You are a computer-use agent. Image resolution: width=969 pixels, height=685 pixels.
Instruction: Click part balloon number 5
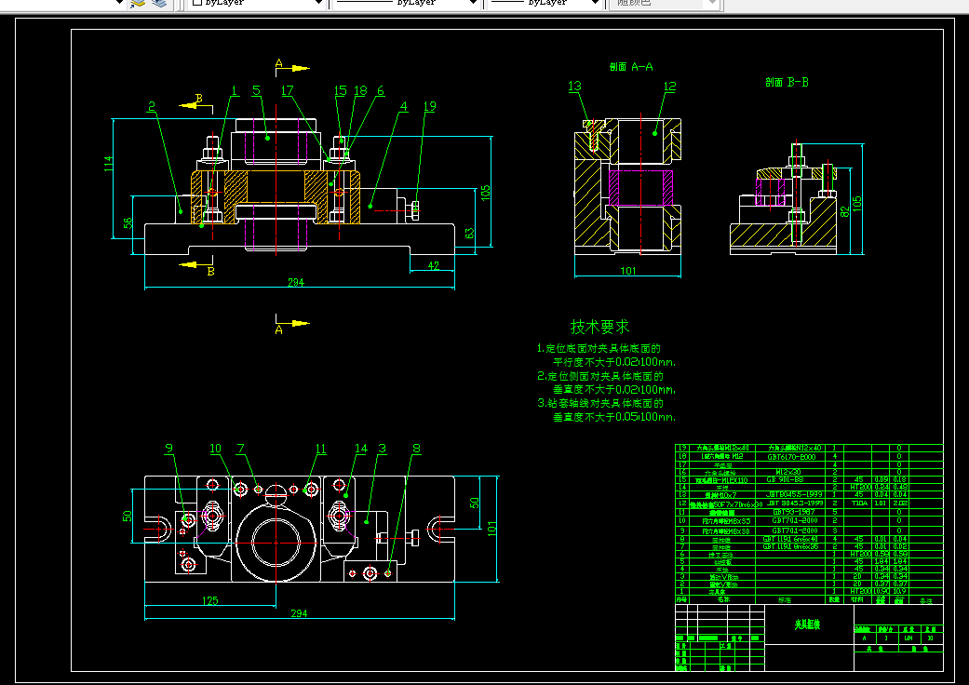257,91
